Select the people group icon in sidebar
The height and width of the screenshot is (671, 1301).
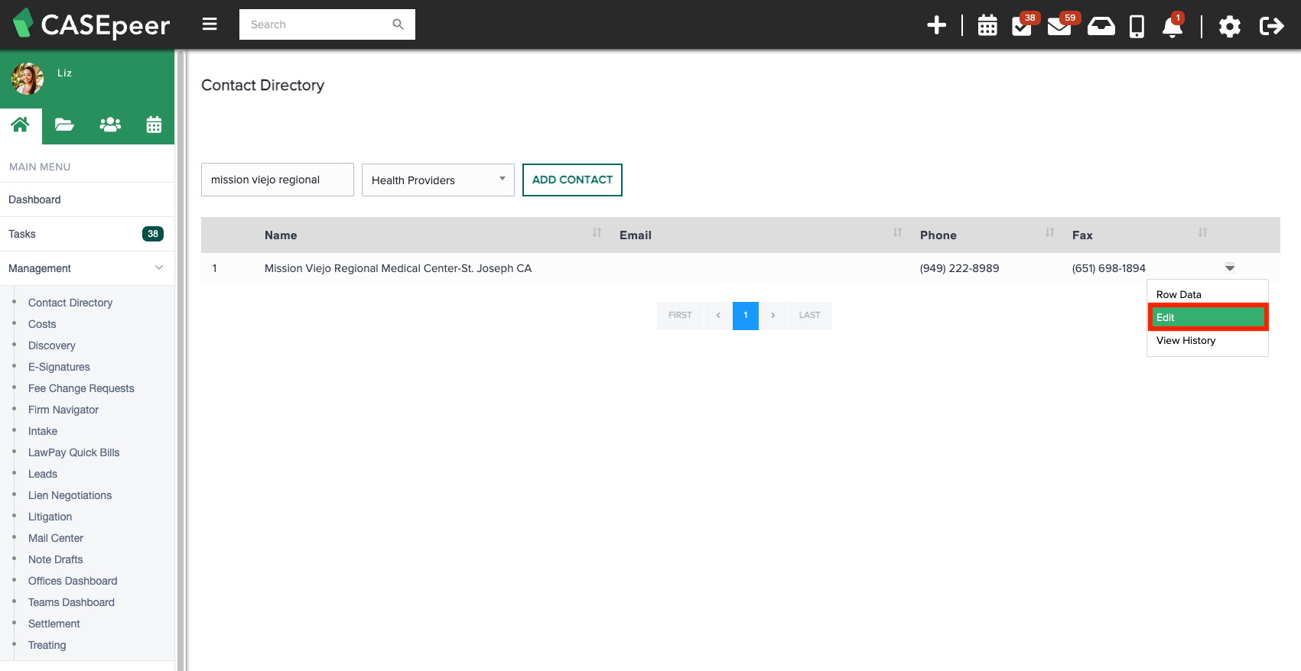[x=110, y=125]
